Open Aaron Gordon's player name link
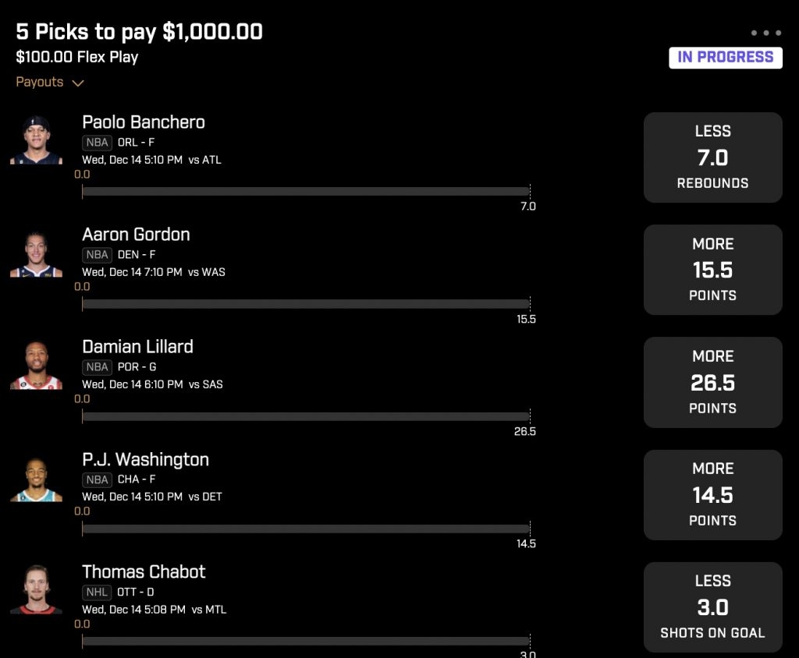 pos(136,235)
